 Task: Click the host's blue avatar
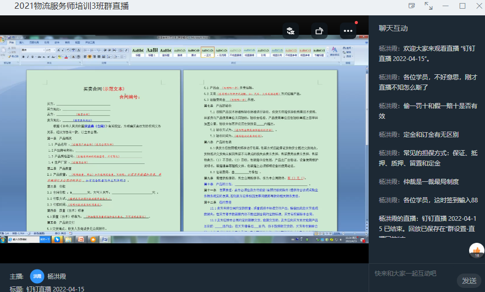(x=37, y=276)
